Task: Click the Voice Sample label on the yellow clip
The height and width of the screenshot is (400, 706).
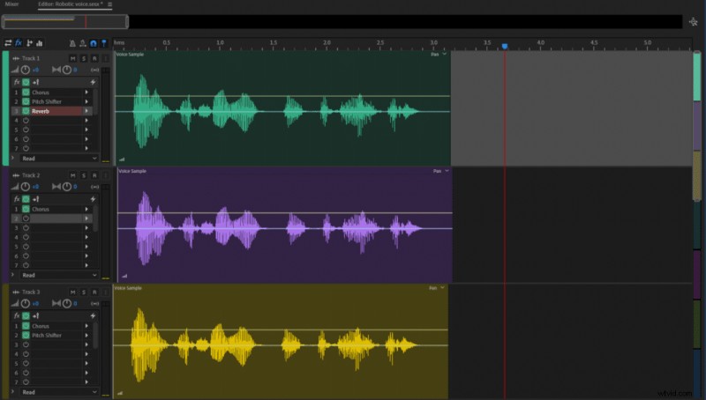Action: pos(128,288)
